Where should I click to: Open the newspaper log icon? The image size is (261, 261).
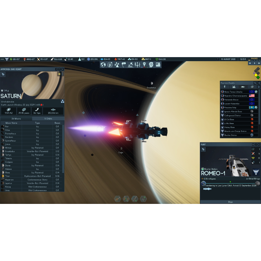158,65
